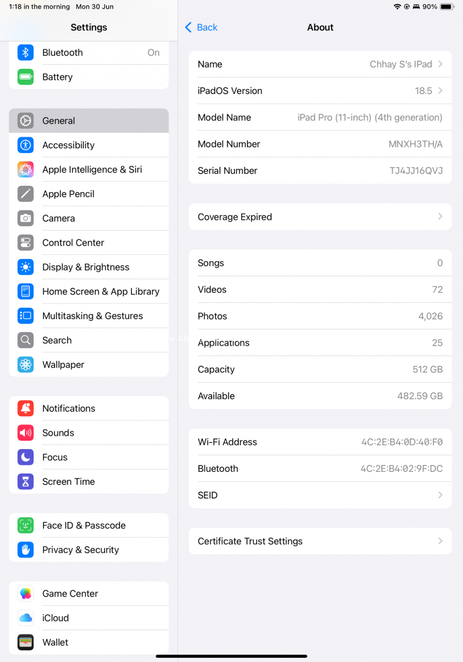Screen dimensions: 463x662
Task: Tap the Bluetooth address value 4C:2E:B4:02:9F:DC
Action: coord(402,469)
